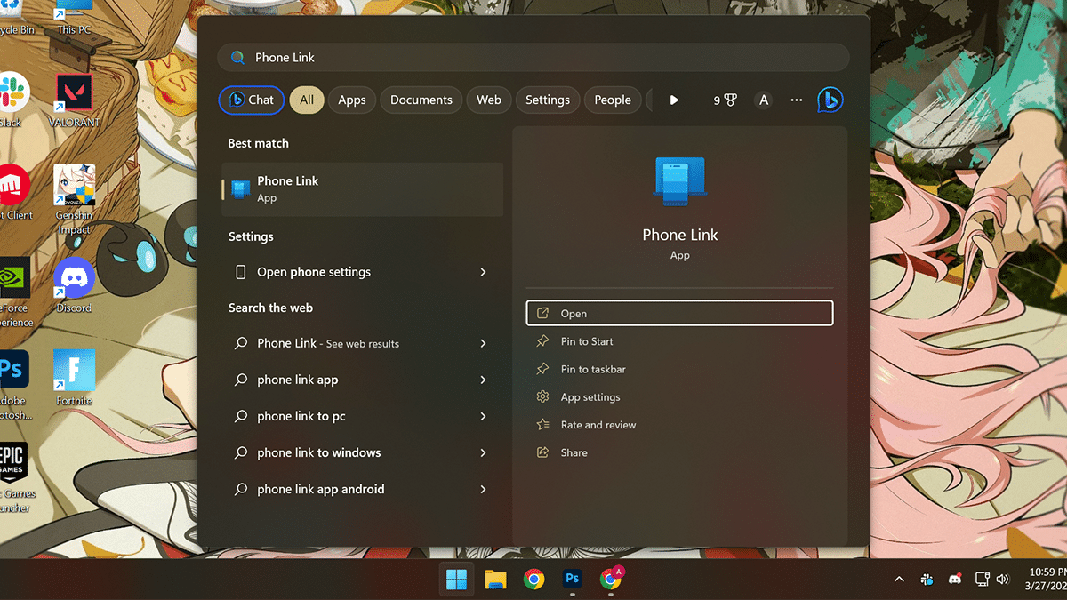The image size is (1067, 600).
Task: Select the Documents filter tab
Action: point(421,100)
